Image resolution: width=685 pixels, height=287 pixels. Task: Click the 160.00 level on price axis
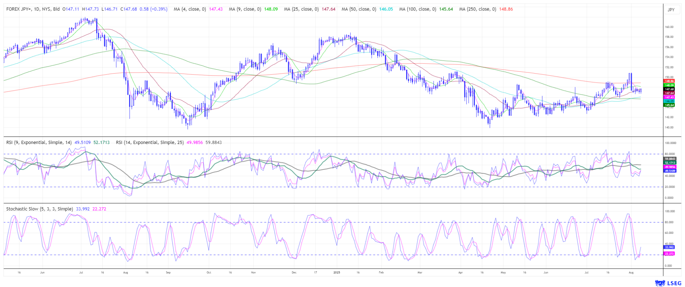pos(669,27)
